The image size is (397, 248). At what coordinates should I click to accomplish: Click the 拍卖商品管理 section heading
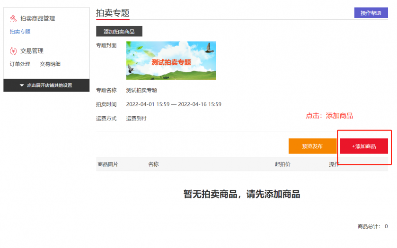pyautogui.click(x=37, y=18)
